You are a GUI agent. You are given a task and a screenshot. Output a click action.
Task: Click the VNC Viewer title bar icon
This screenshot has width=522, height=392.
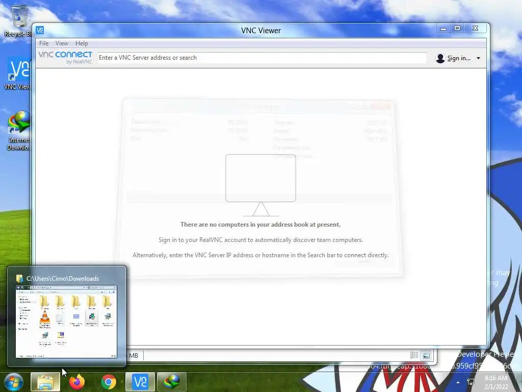point(40,30)
